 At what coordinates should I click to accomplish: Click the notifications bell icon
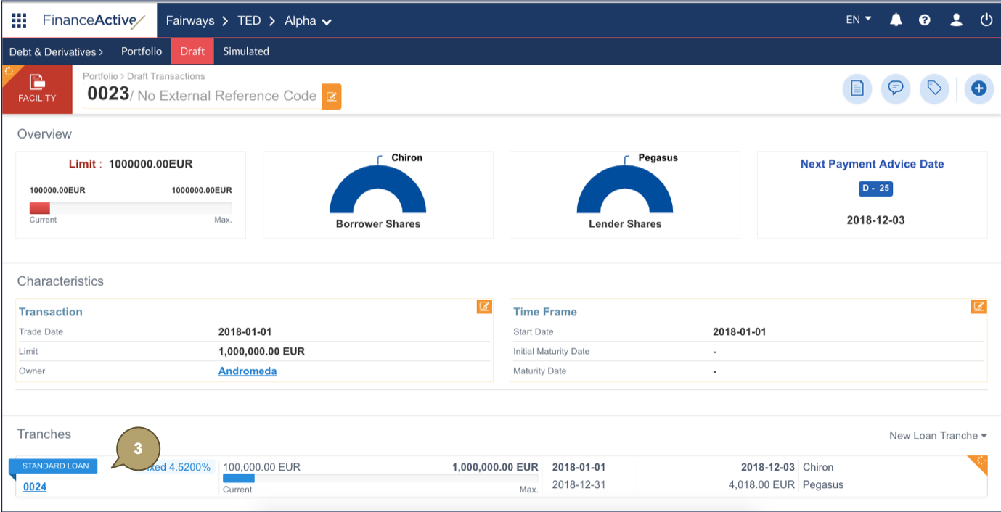pyautogui.click(x=896, y=20)
